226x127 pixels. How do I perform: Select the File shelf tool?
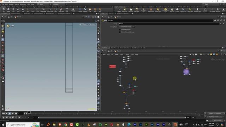pyautogui.click(x=90, y=10)
